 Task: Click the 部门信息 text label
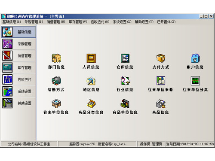(x=56, y=67)
